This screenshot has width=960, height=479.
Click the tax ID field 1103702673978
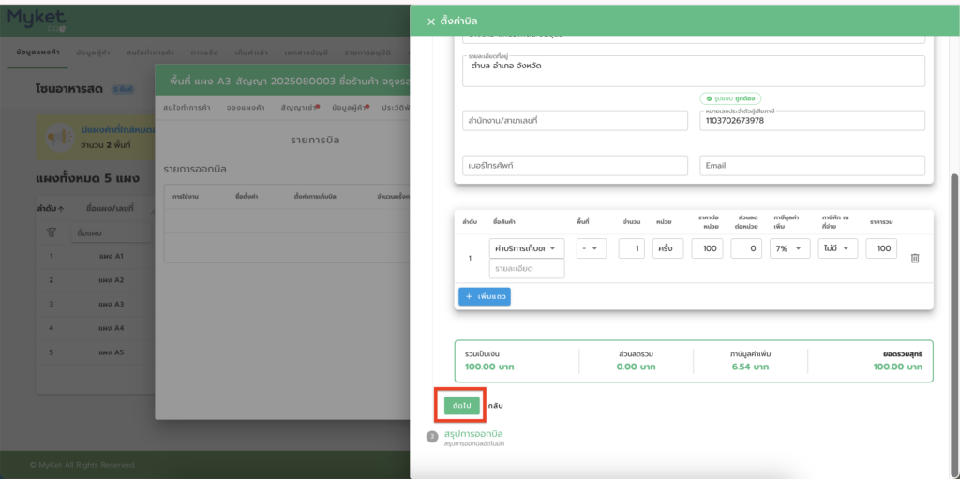812,121
